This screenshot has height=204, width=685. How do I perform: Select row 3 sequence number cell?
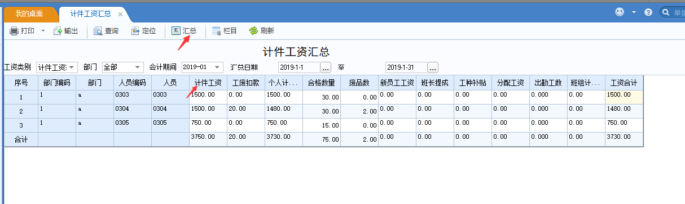tap(21, 125)
